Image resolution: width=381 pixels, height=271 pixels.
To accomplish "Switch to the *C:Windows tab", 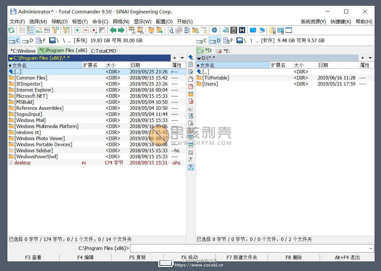I will 23,51.
